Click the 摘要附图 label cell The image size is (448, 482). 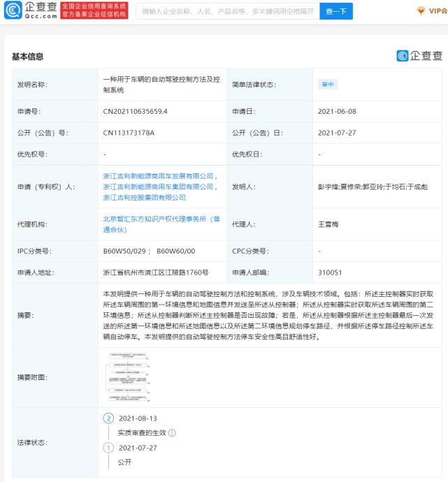pos(55,377)
